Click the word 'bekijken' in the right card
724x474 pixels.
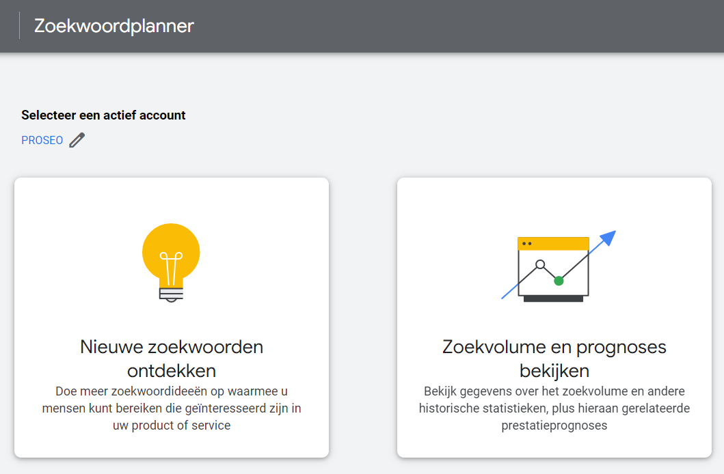click(554, 371)
